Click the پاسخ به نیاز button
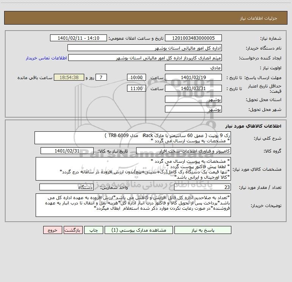 203,230
